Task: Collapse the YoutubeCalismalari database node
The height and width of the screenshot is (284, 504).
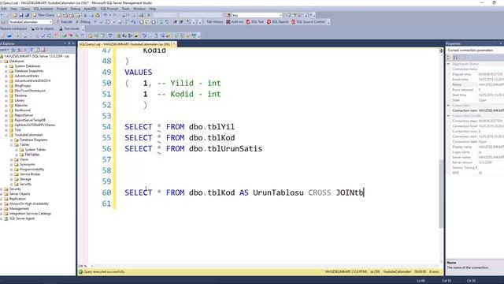Action: pyautogui.click(x=6, y=135)
